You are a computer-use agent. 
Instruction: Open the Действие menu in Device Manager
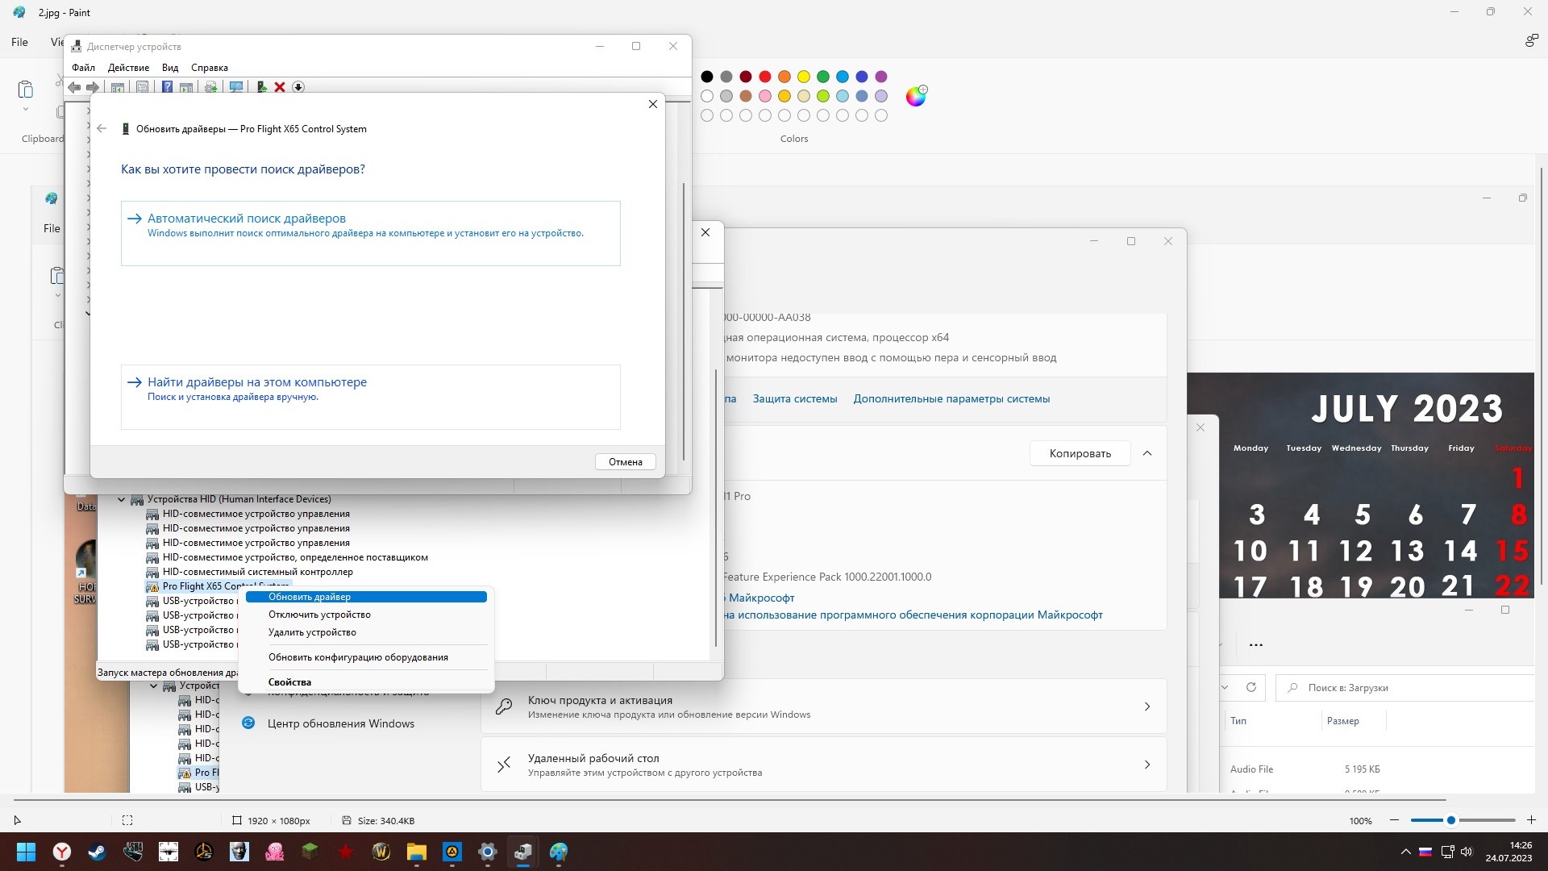(128, 68)
